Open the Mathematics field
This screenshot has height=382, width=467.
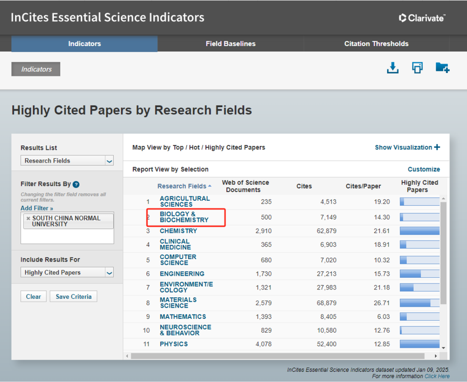[x=183, y=317]
